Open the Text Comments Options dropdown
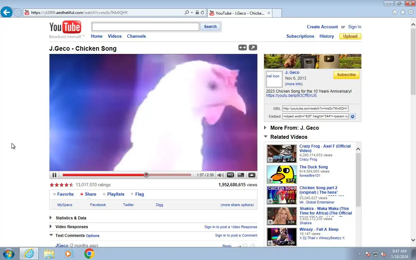This screenshot has width=416, height=260. point(93,236)
